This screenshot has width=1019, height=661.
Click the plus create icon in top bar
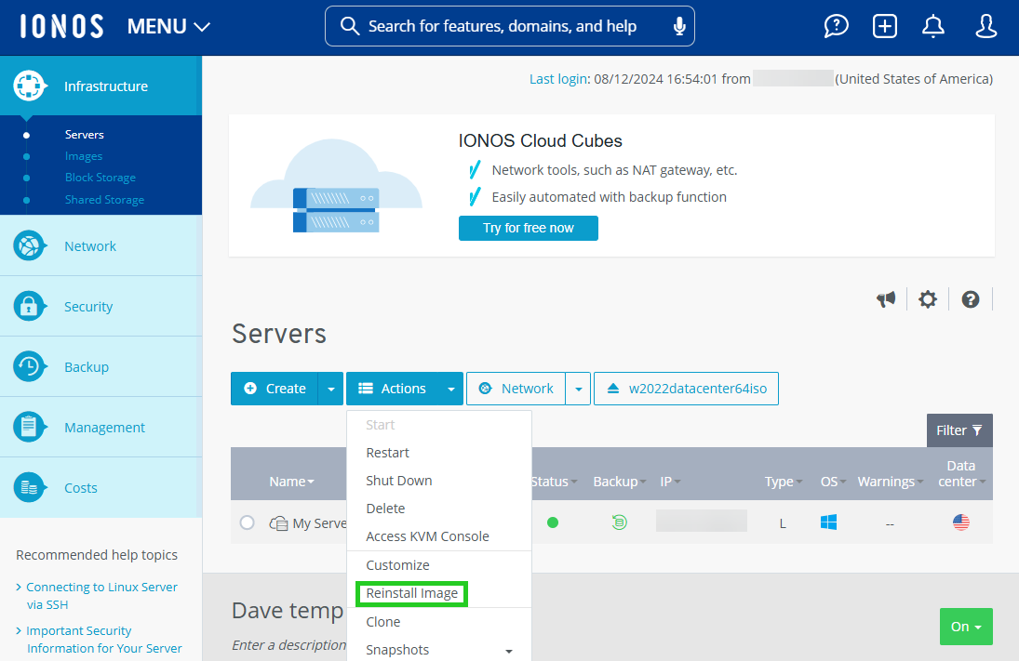coord(884,26)
